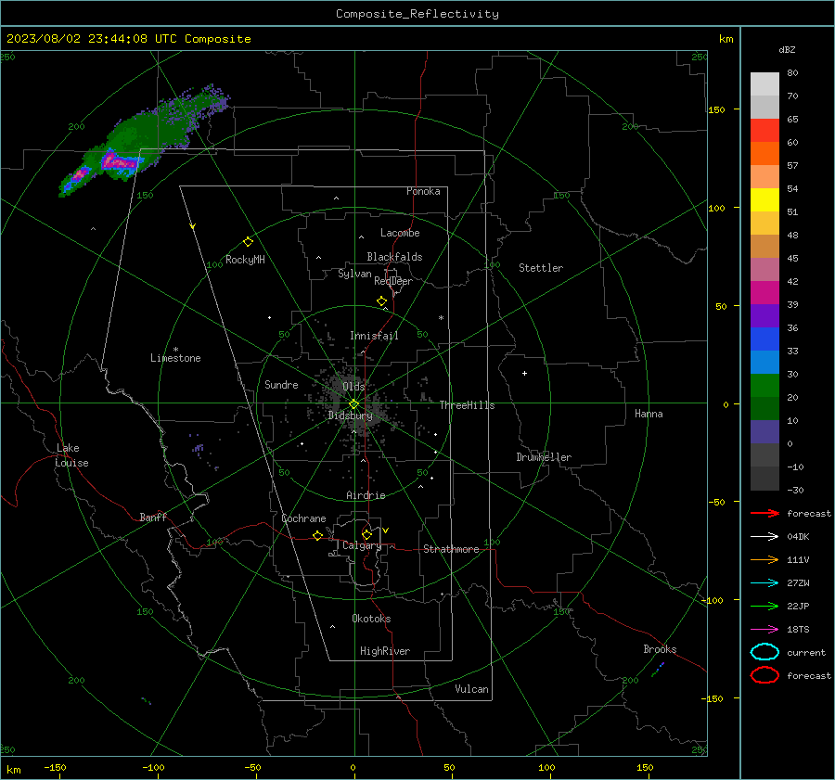Click the asterisk marker above Limestone
Viewport: 835px width, 780px height.
[x=175, y=350]
